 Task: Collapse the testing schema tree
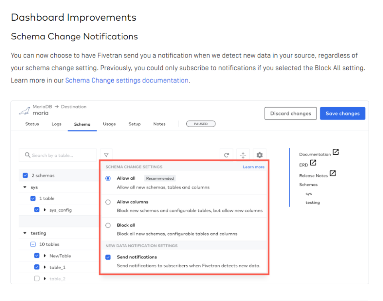point(25,233)
